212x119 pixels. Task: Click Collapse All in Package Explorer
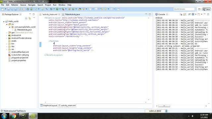26,19
